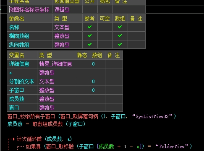Toggle the 数组 checkmark for 横向数组
The width and height of the screenshot is (204, 151).
(x=120, y=36)
